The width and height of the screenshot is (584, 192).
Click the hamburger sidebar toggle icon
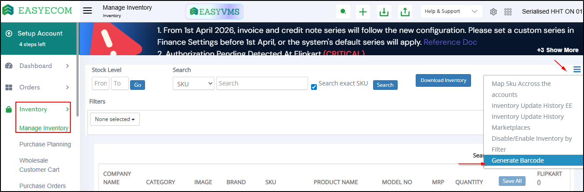coord(87,11)
